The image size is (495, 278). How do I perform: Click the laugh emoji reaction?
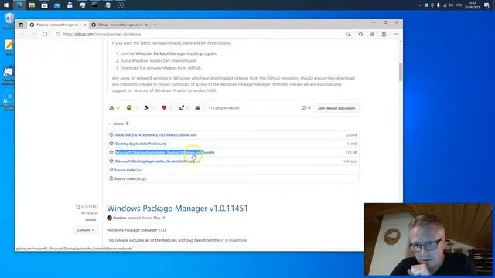coord(132,108)
